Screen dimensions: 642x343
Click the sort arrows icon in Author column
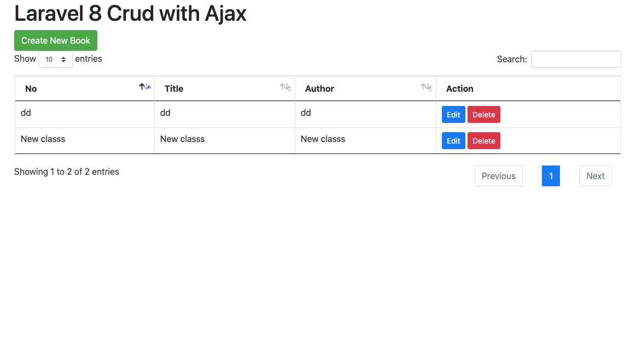coord(427,87)
